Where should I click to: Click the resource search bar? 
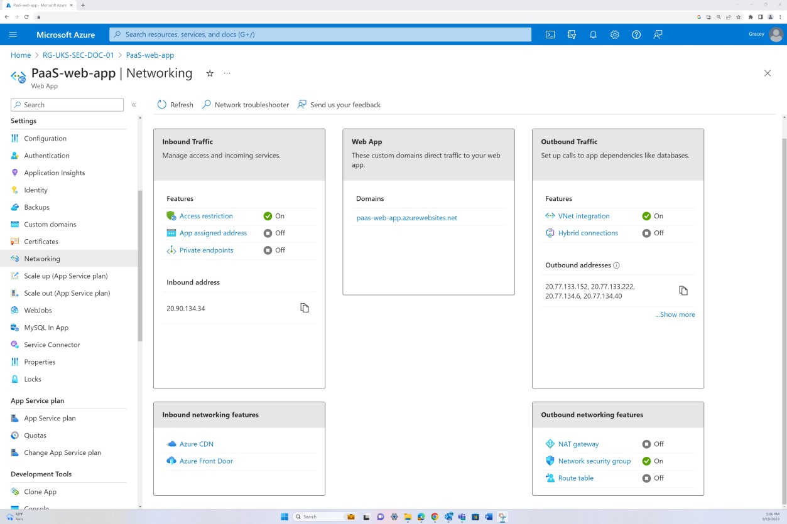[x=320, y=35]
